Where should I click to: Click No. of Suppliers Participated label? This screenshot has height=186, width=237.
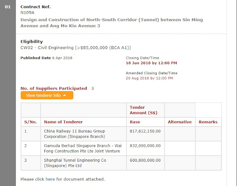(54, 88)
